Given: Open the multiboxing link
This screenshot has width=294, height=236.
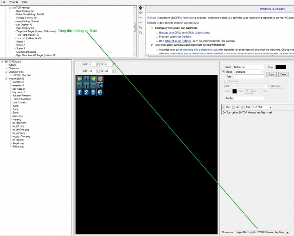Looking at the screenshot, I should [189, 18].
